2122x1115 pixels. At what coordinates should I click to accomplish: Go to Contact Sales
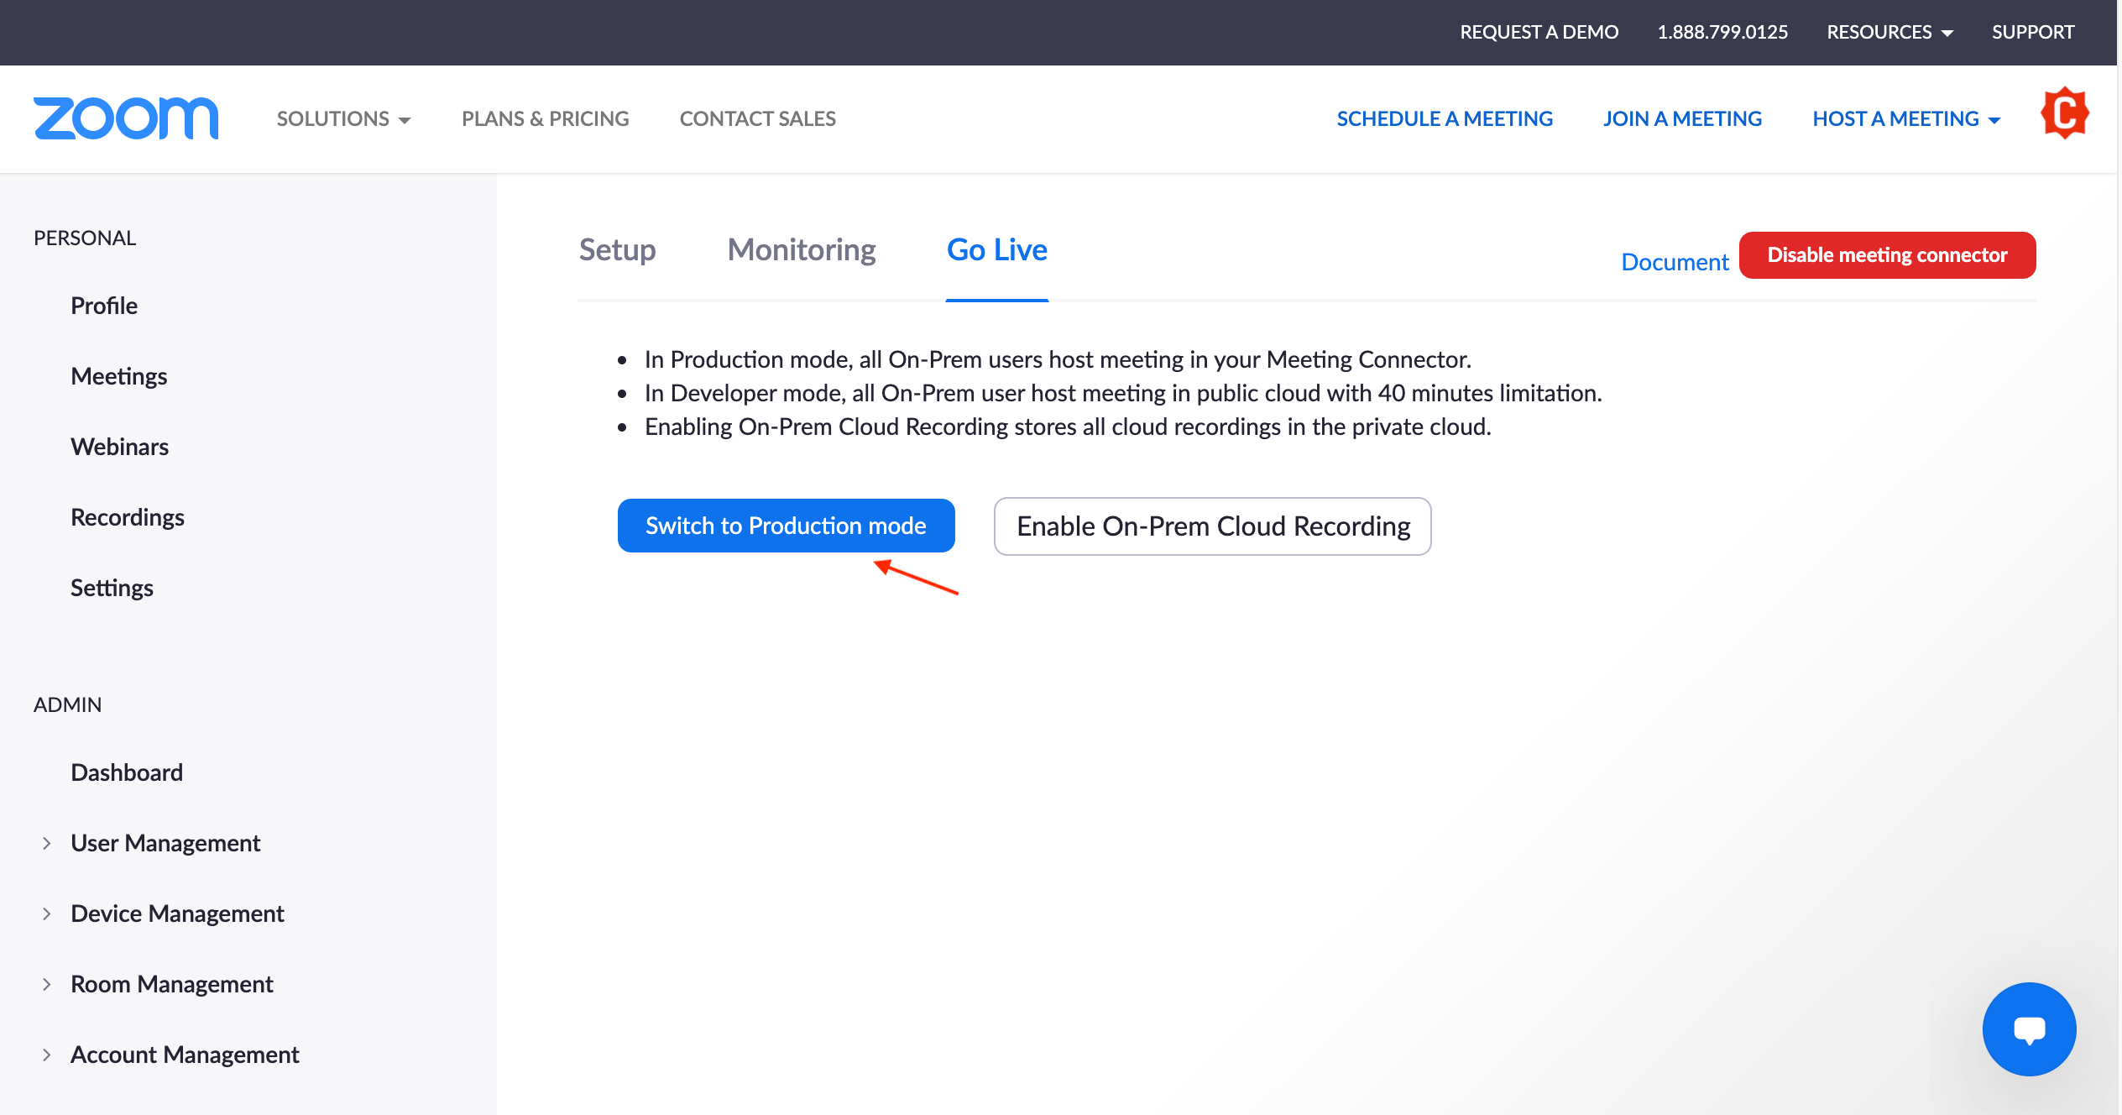coord(757,118)
